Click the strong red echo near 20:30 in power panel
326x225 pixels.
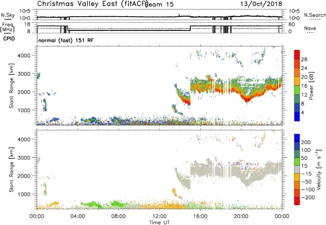point(247,100)
